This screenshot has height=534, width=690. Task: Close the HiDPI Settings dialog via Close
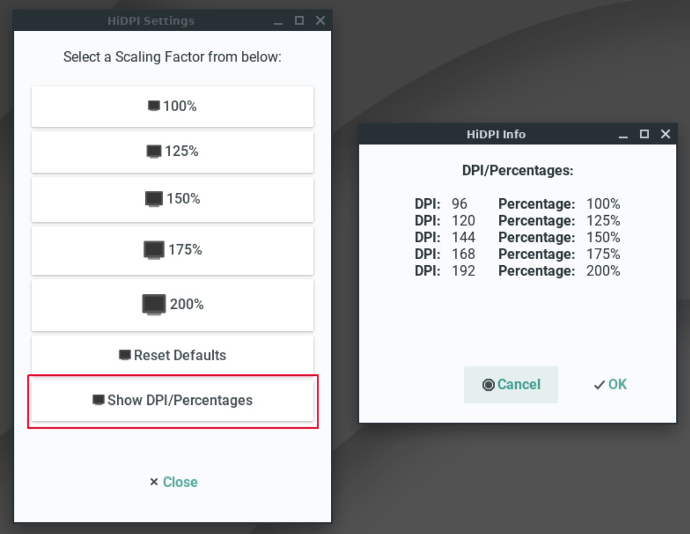point(174,482)
